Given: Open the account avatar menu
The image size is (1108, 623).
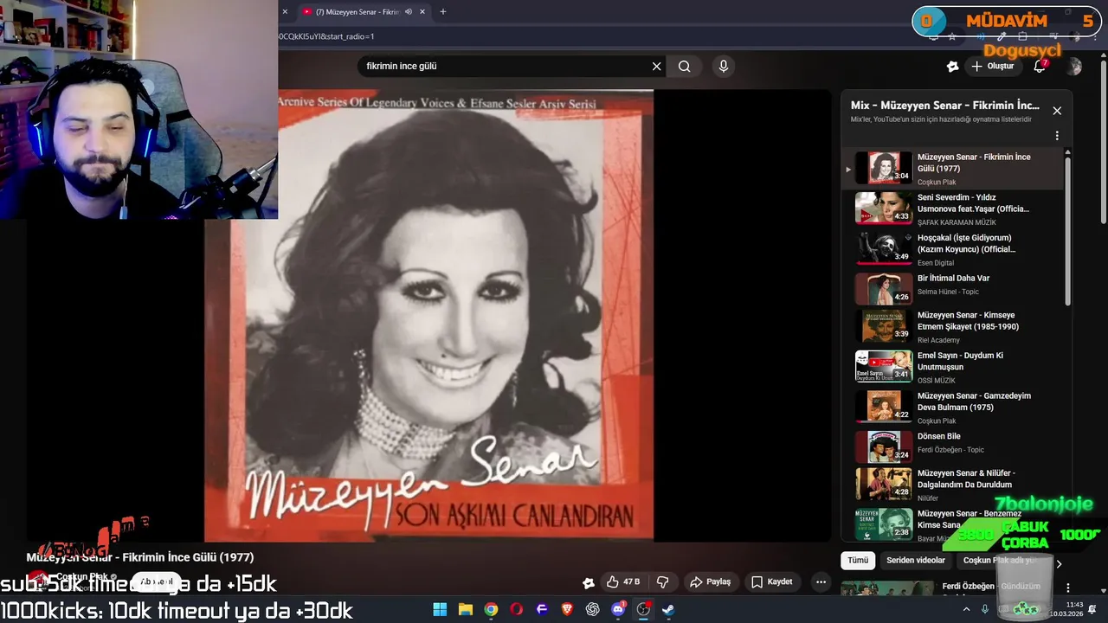Looking at the screenshot, I should click(x=1074, y=67).
